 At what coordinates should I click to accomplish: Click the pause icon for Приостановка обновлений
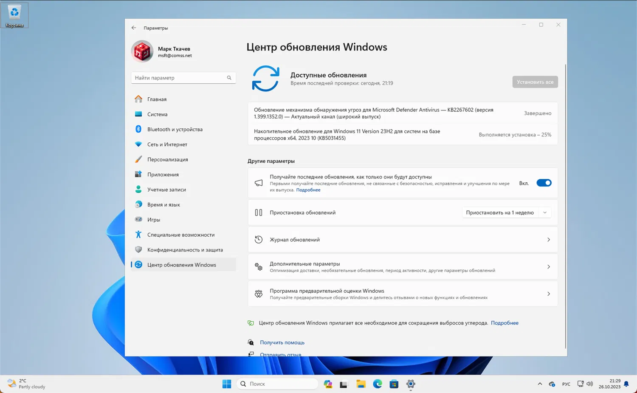pyautogui.click(x=259, y=212)
